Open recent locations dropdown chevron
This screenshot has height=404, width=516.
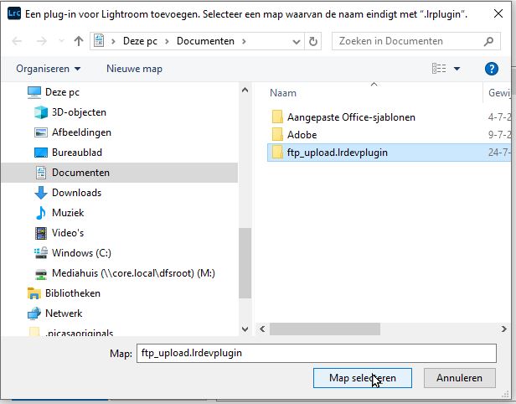coord(59,41)
